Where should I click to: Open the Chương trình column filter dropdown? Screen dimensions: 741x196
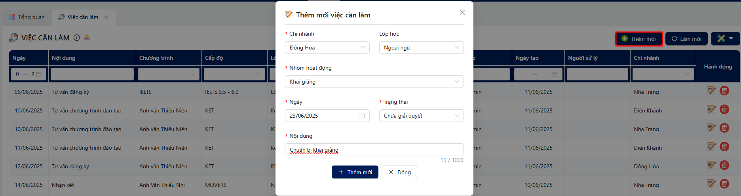(x=169, y=74)
